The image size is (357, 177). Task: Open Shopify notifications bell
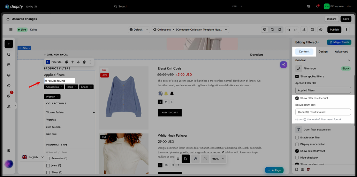click(317, 6)
